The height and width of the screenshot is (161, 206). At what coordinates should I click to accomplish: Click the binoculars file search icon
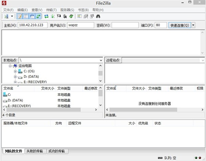click(98, 16)
